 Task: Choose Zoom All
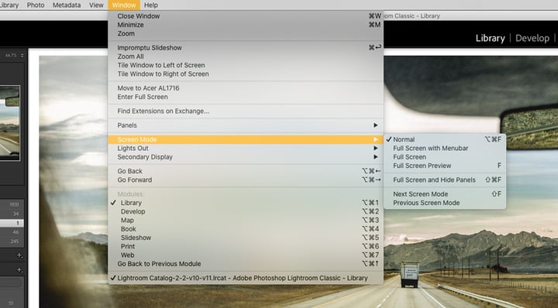pos(246,56)
